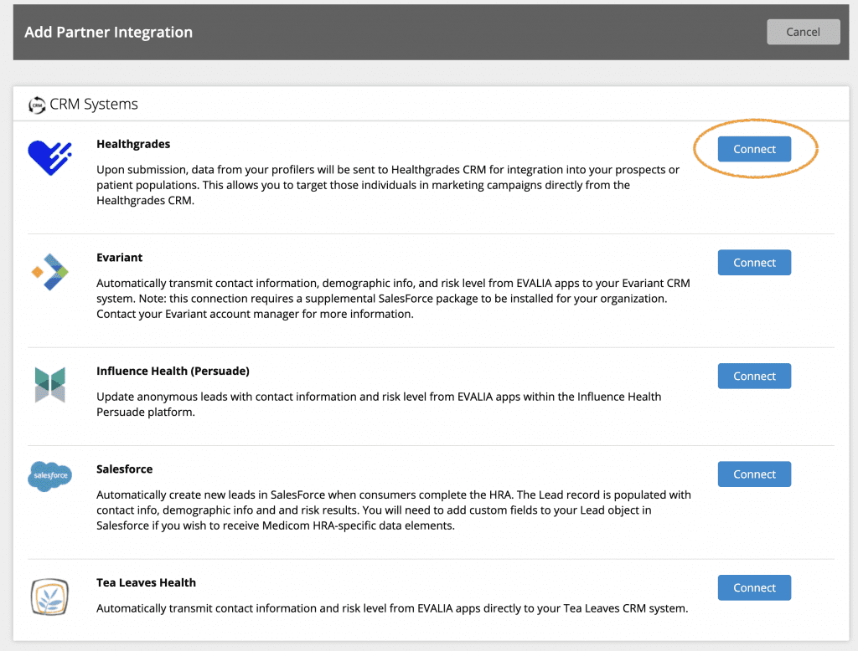
Task: Click the Influence Health (Persuade) title
Action: click(173, 372)
